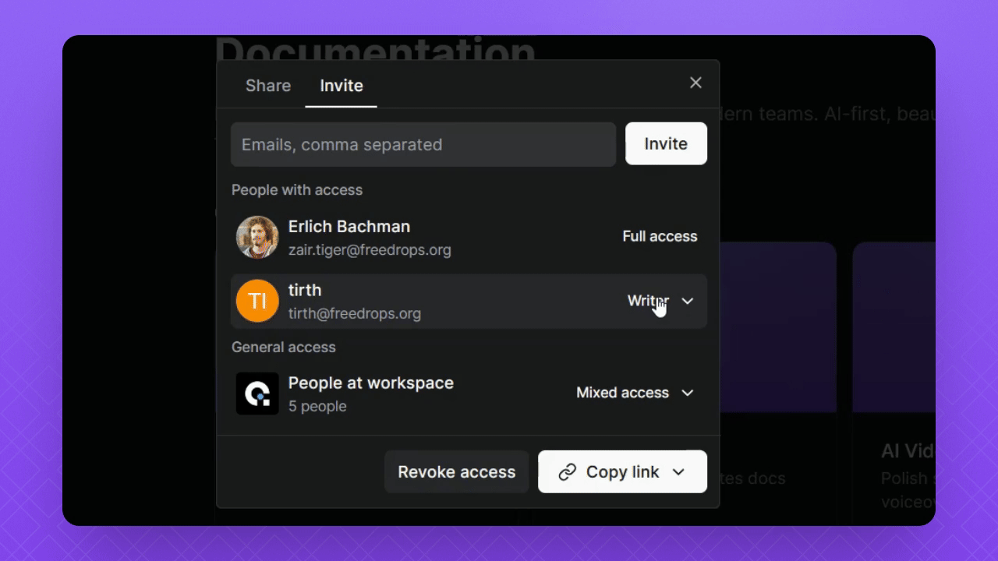This screenshot has width=998, height=561.
Task: Click the Revoke access button
Action: click(457, 472)
